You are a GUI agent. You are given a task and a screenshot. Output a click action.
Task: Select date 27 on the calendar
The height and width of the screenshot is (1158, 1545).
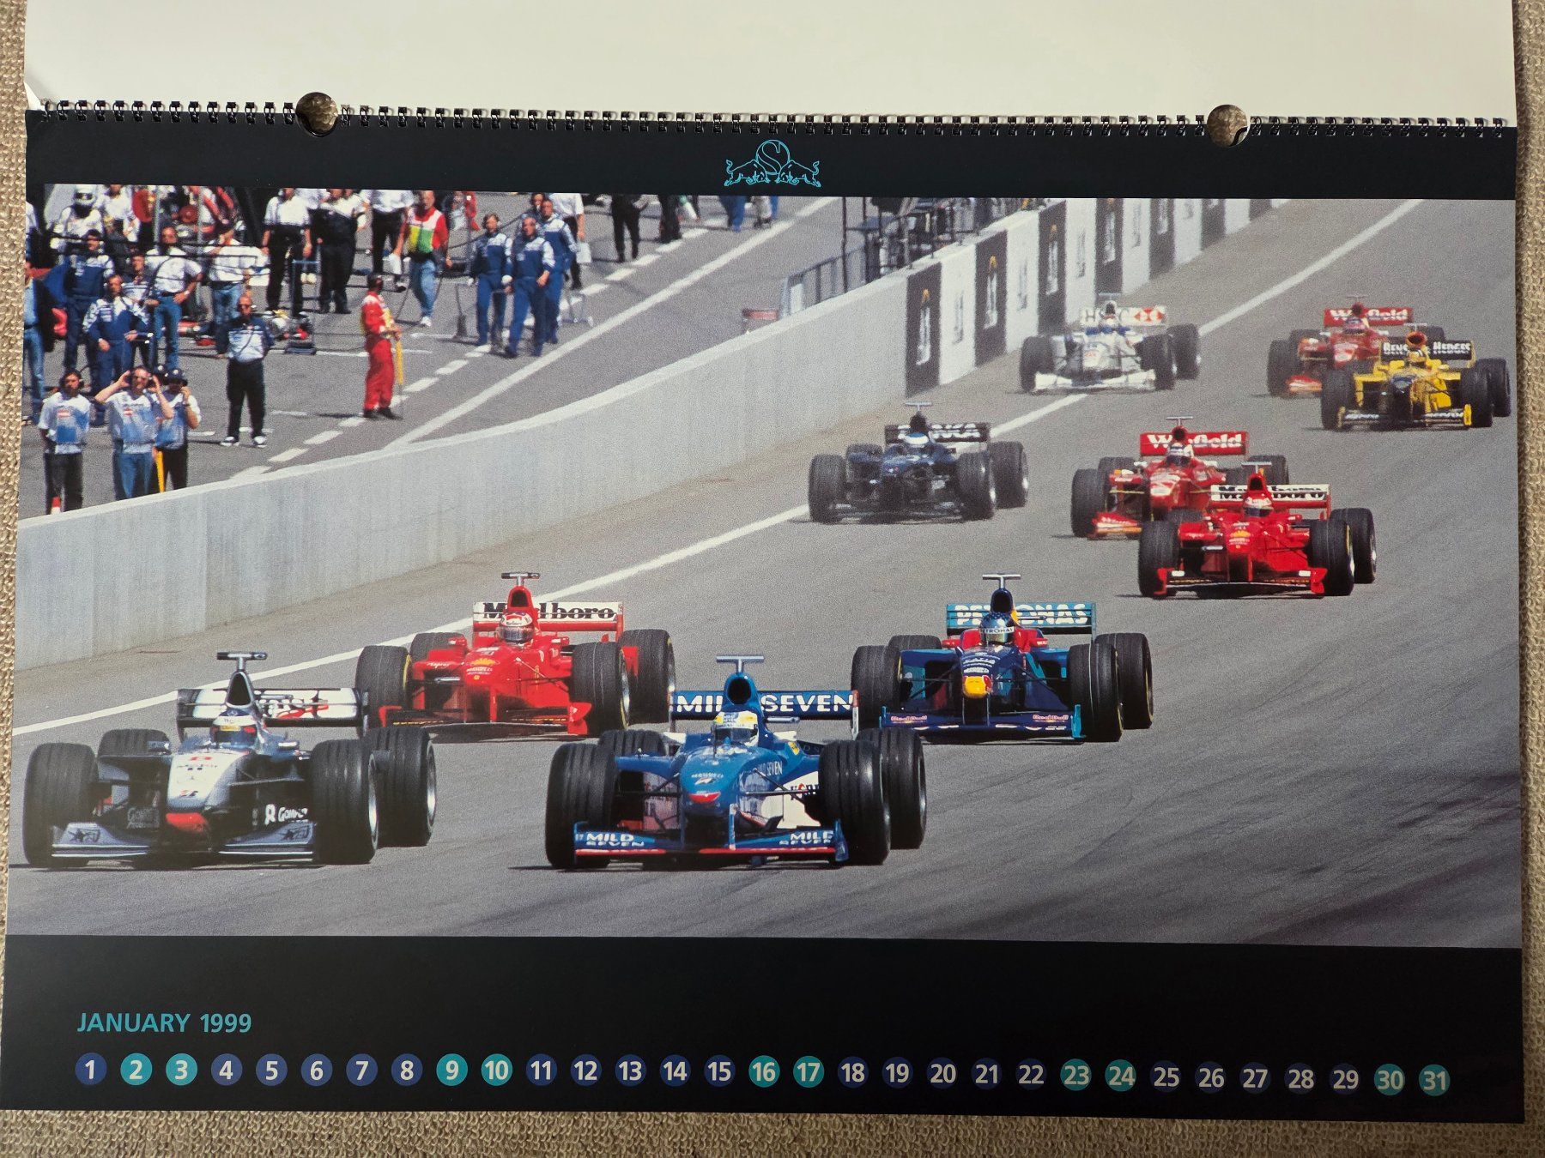[1256, 1077]
